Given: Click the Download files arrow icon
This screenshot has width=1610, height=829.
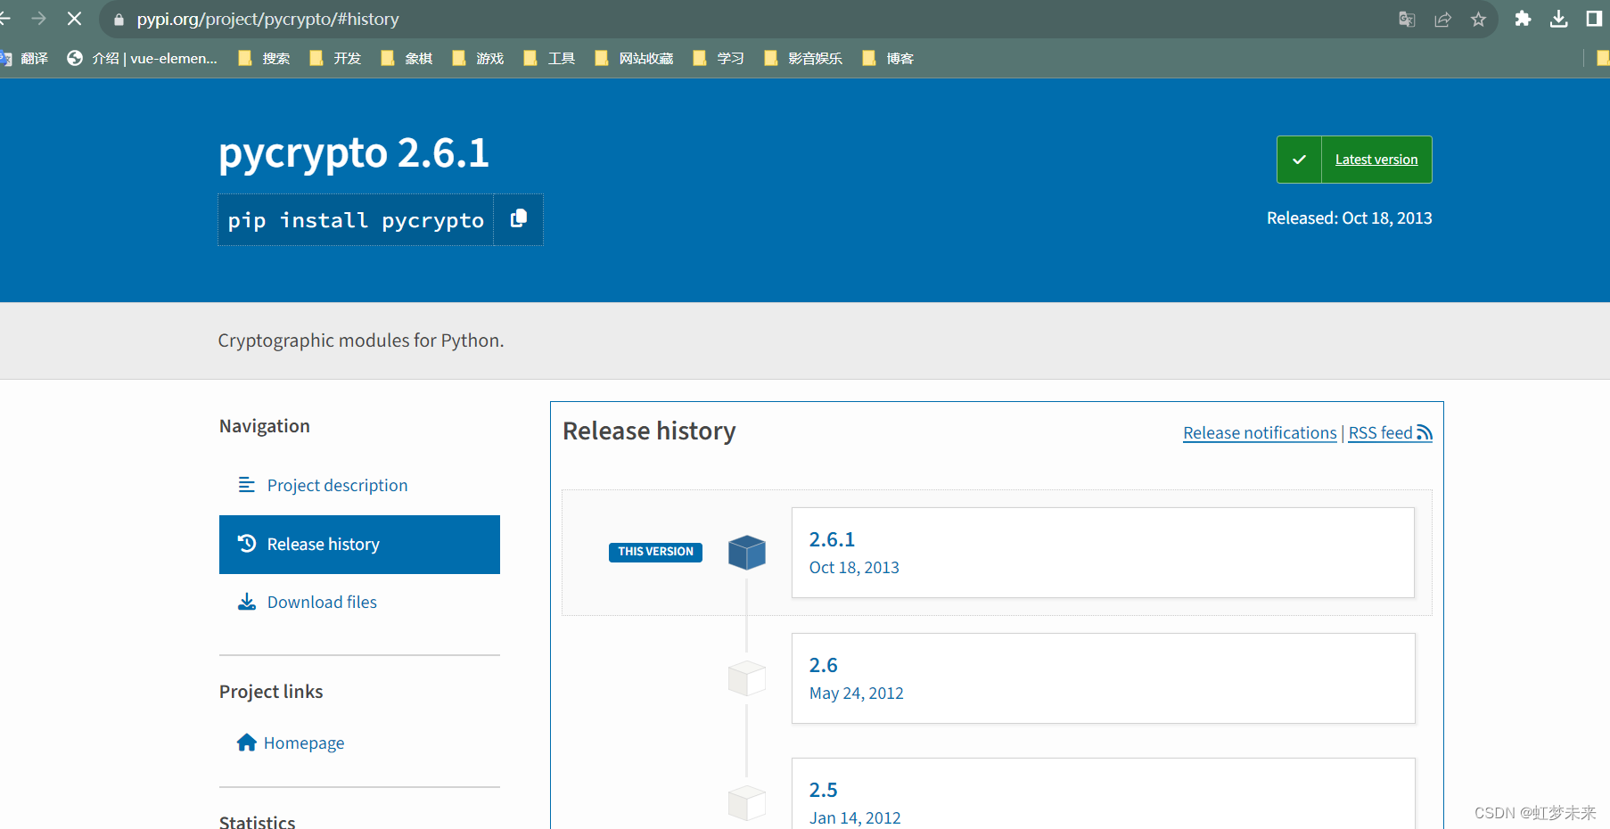Looking at the screenshot, I should 247,602.
